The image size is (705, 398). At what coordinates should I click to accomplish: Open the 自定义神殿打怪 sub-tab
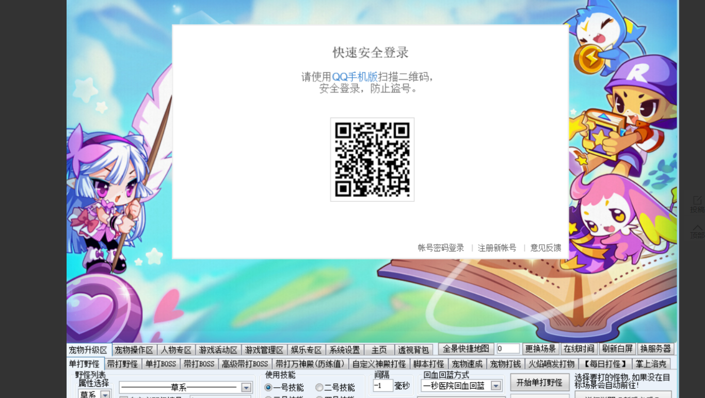379,364
